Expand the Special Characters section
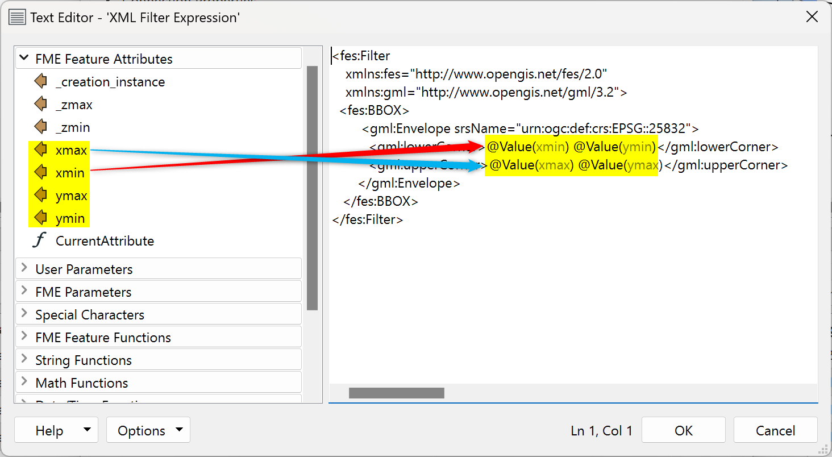The width and height of the screenshot is (832, 457). (24, 314)
